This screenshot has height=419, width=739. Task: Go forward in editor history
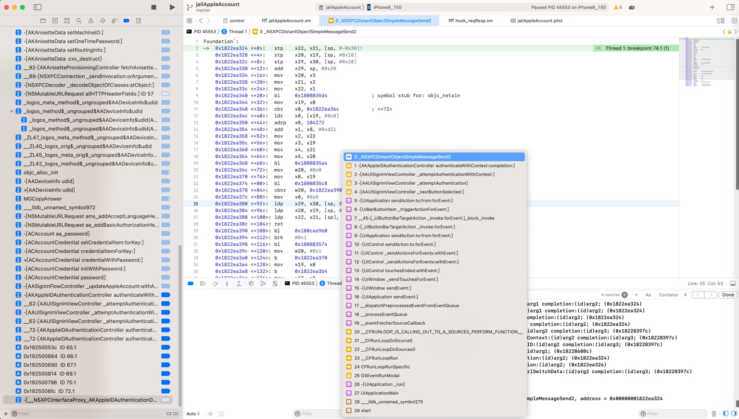tap(208, 21)
